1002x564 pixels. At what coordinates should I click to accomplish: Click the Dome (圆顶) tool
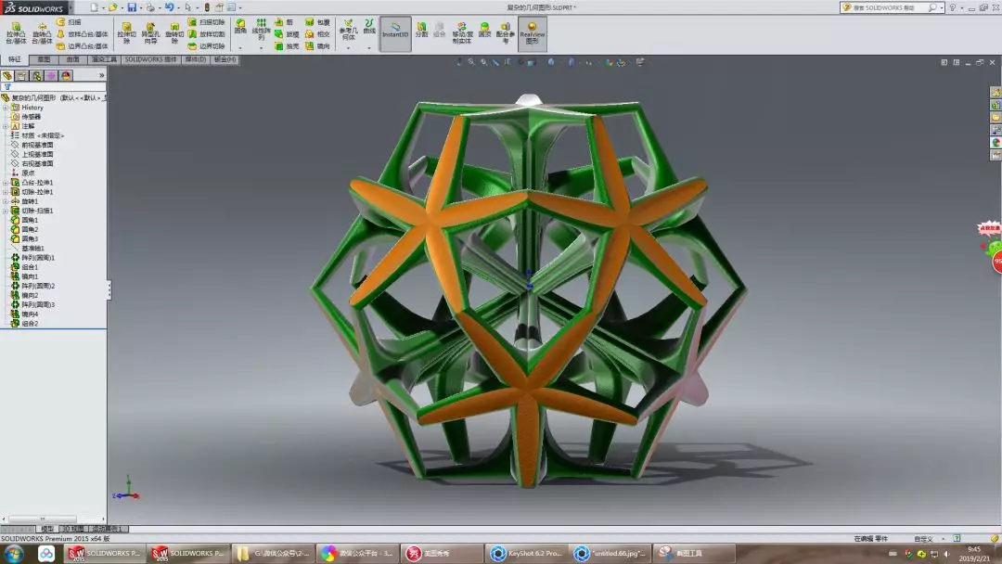pos(485,30)
